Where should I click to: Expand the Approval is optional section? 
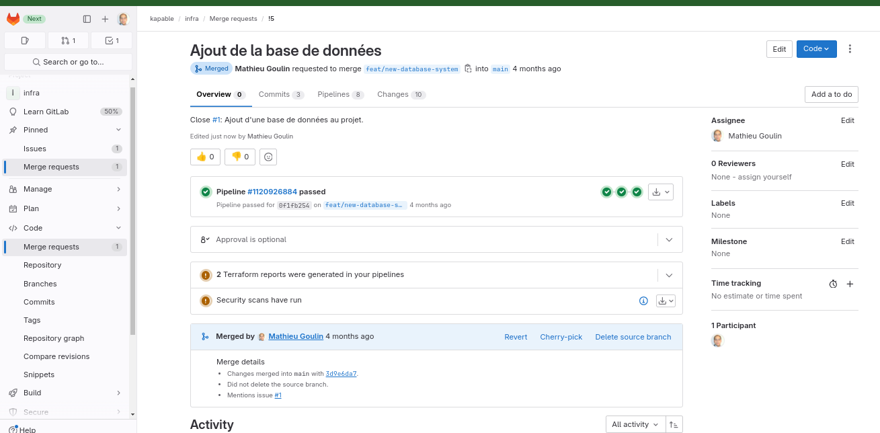coord(669,239)
